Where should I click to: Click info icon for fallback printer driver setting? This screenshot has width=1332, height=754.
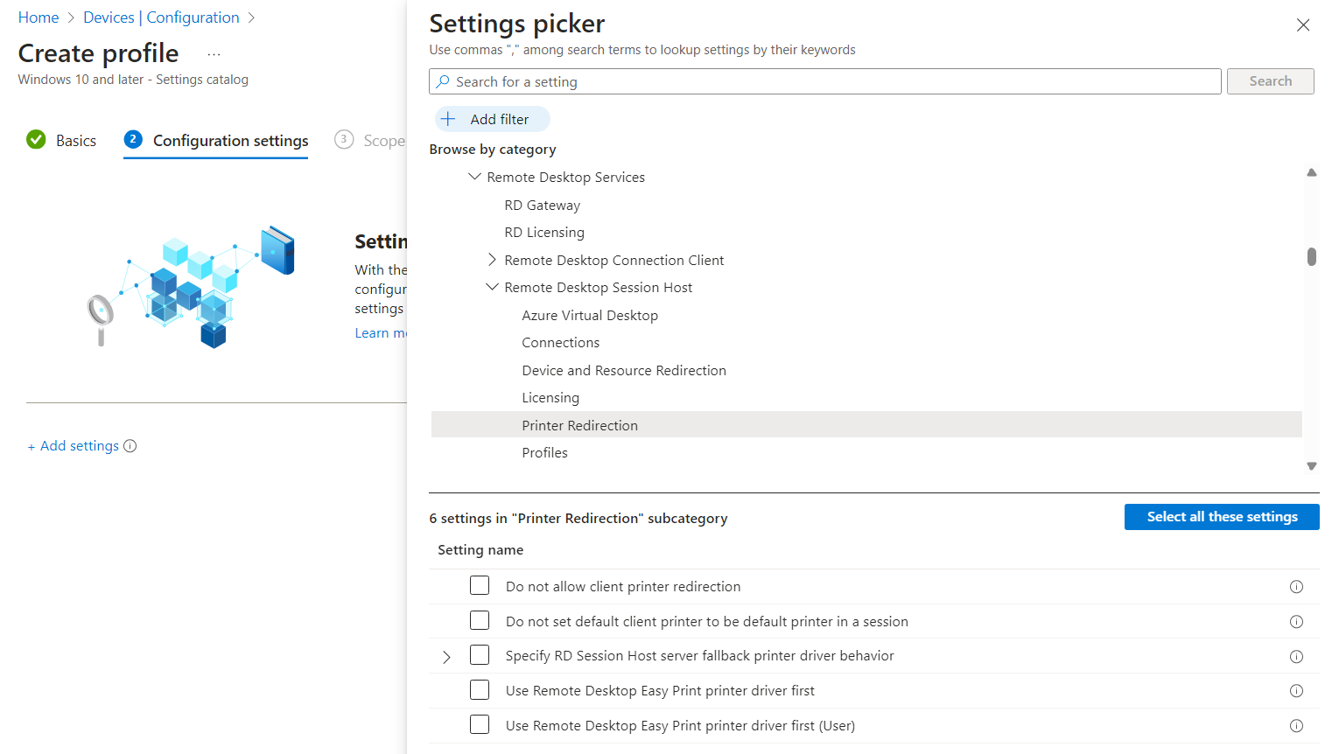click(1296, 657)
